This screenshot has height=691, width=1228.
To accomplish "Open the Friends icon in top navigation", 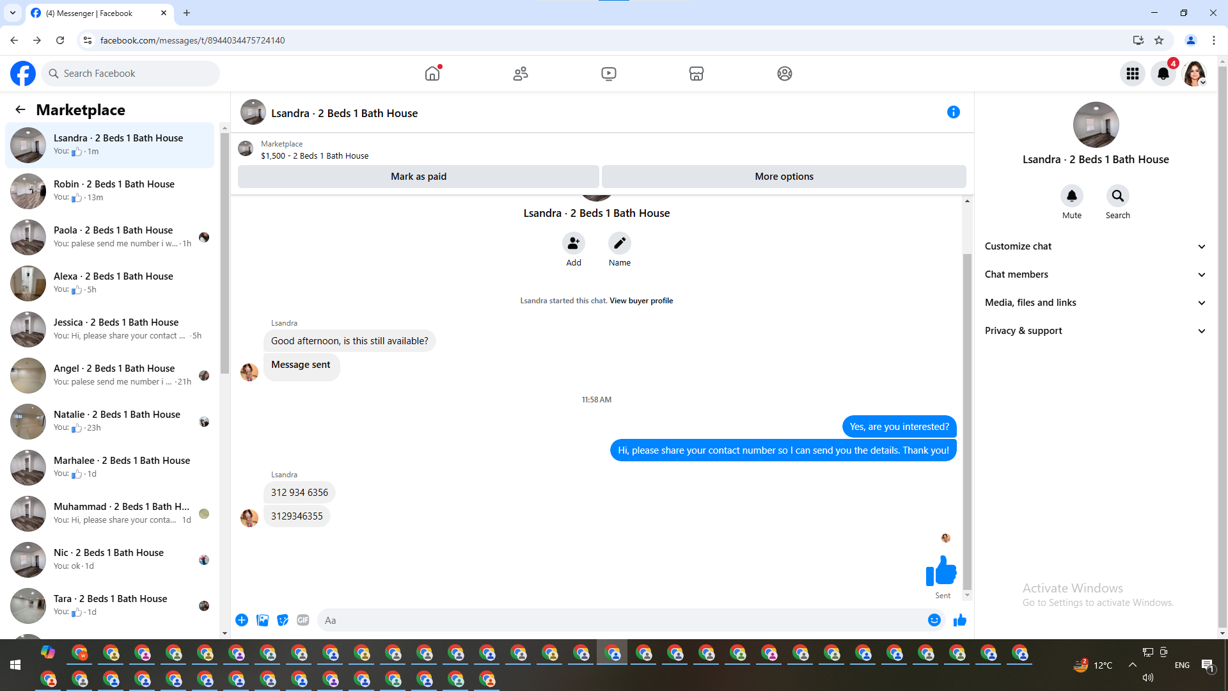I will pyautogui.click(x=521, y=74).
